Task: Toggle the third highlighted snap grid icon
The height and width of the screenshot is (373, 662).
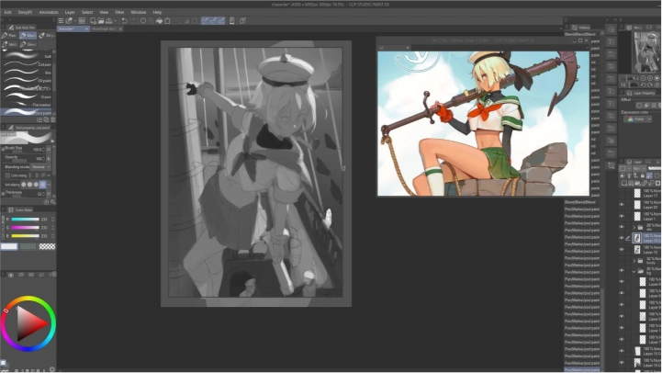Action: [221, 21]
